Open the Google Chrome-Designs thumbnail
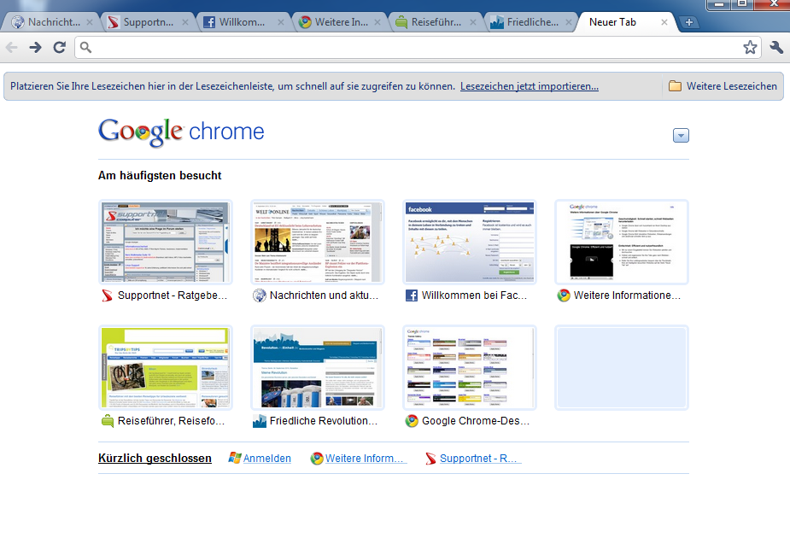 [x=470, y=367]
